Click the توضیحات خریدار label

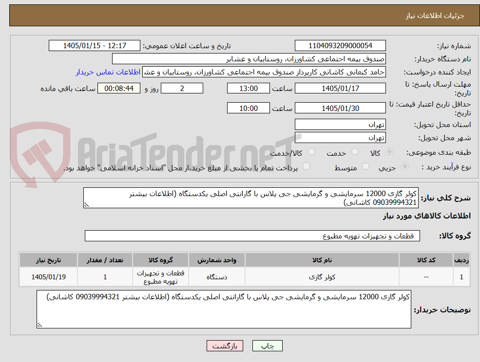(442, 310)
